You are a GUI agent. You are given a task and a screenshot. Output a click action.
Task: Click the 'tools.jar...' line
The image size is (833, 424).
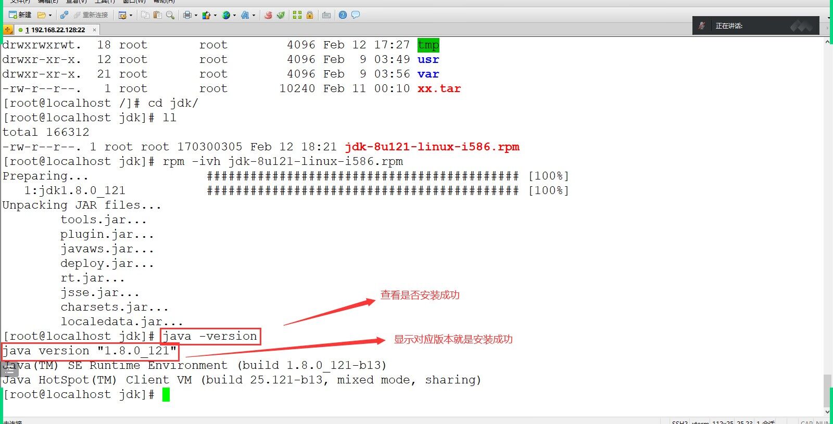(104, 220)
